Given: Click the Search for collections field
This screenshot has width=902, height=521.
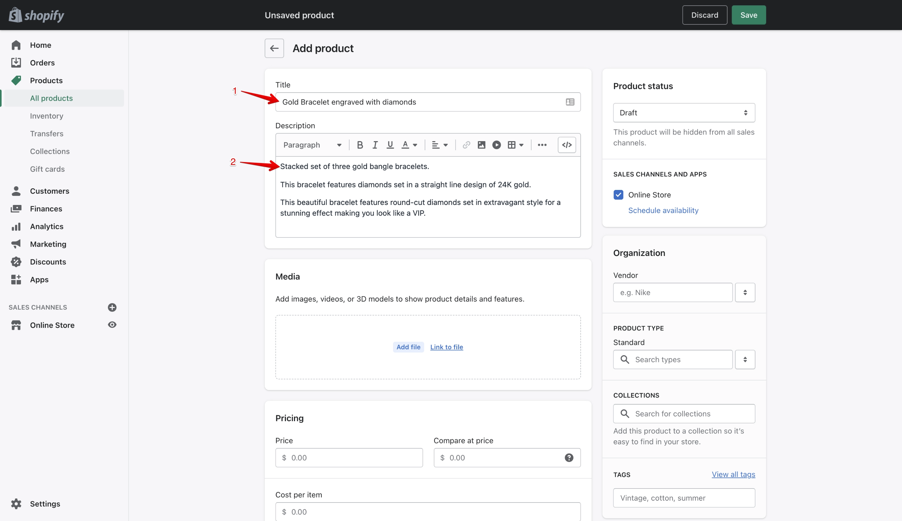Looking at the screenshot, I should point(684,414).
